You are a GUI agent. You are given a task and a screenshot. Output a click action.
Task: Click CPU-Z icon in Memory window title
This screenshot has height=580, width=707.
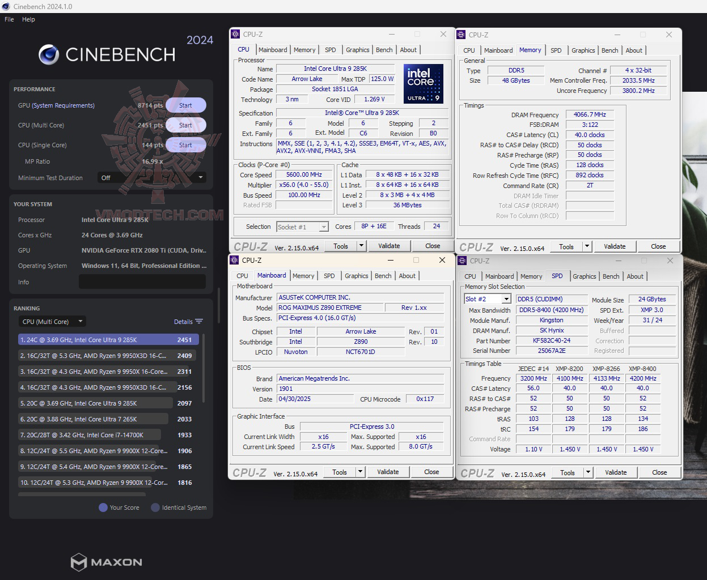point(462,35)
